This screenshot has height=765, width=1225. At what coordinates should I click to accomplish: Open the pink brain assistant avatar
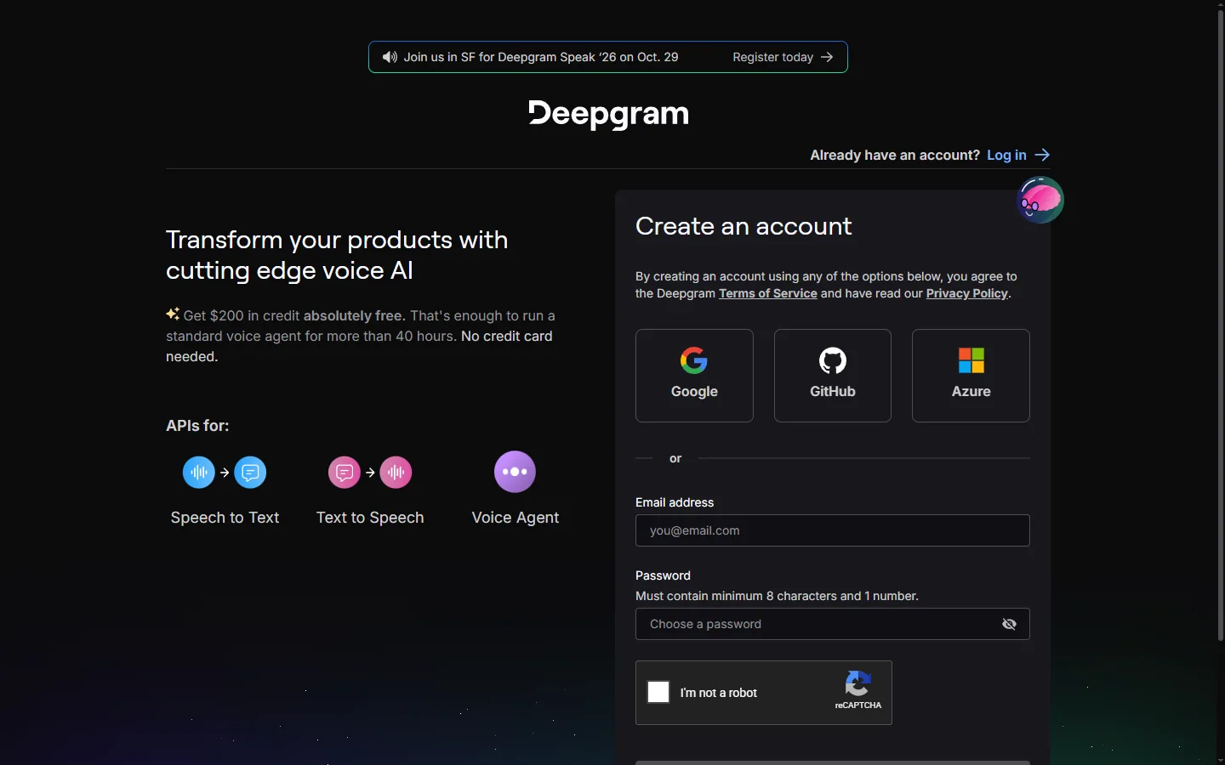pyautogui.click(x=1040, y=200)
